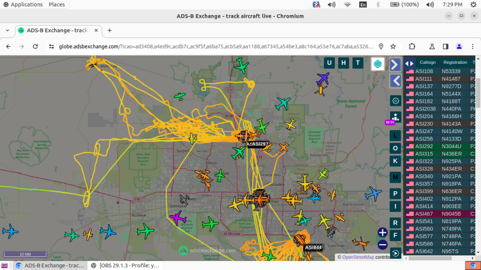Sort by the Registration column header

(455, 62)
